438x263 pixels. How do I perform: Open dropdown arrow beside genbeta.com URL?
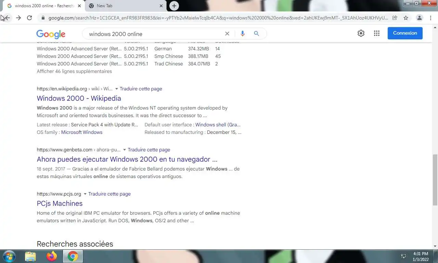click(x=125, y=150)
